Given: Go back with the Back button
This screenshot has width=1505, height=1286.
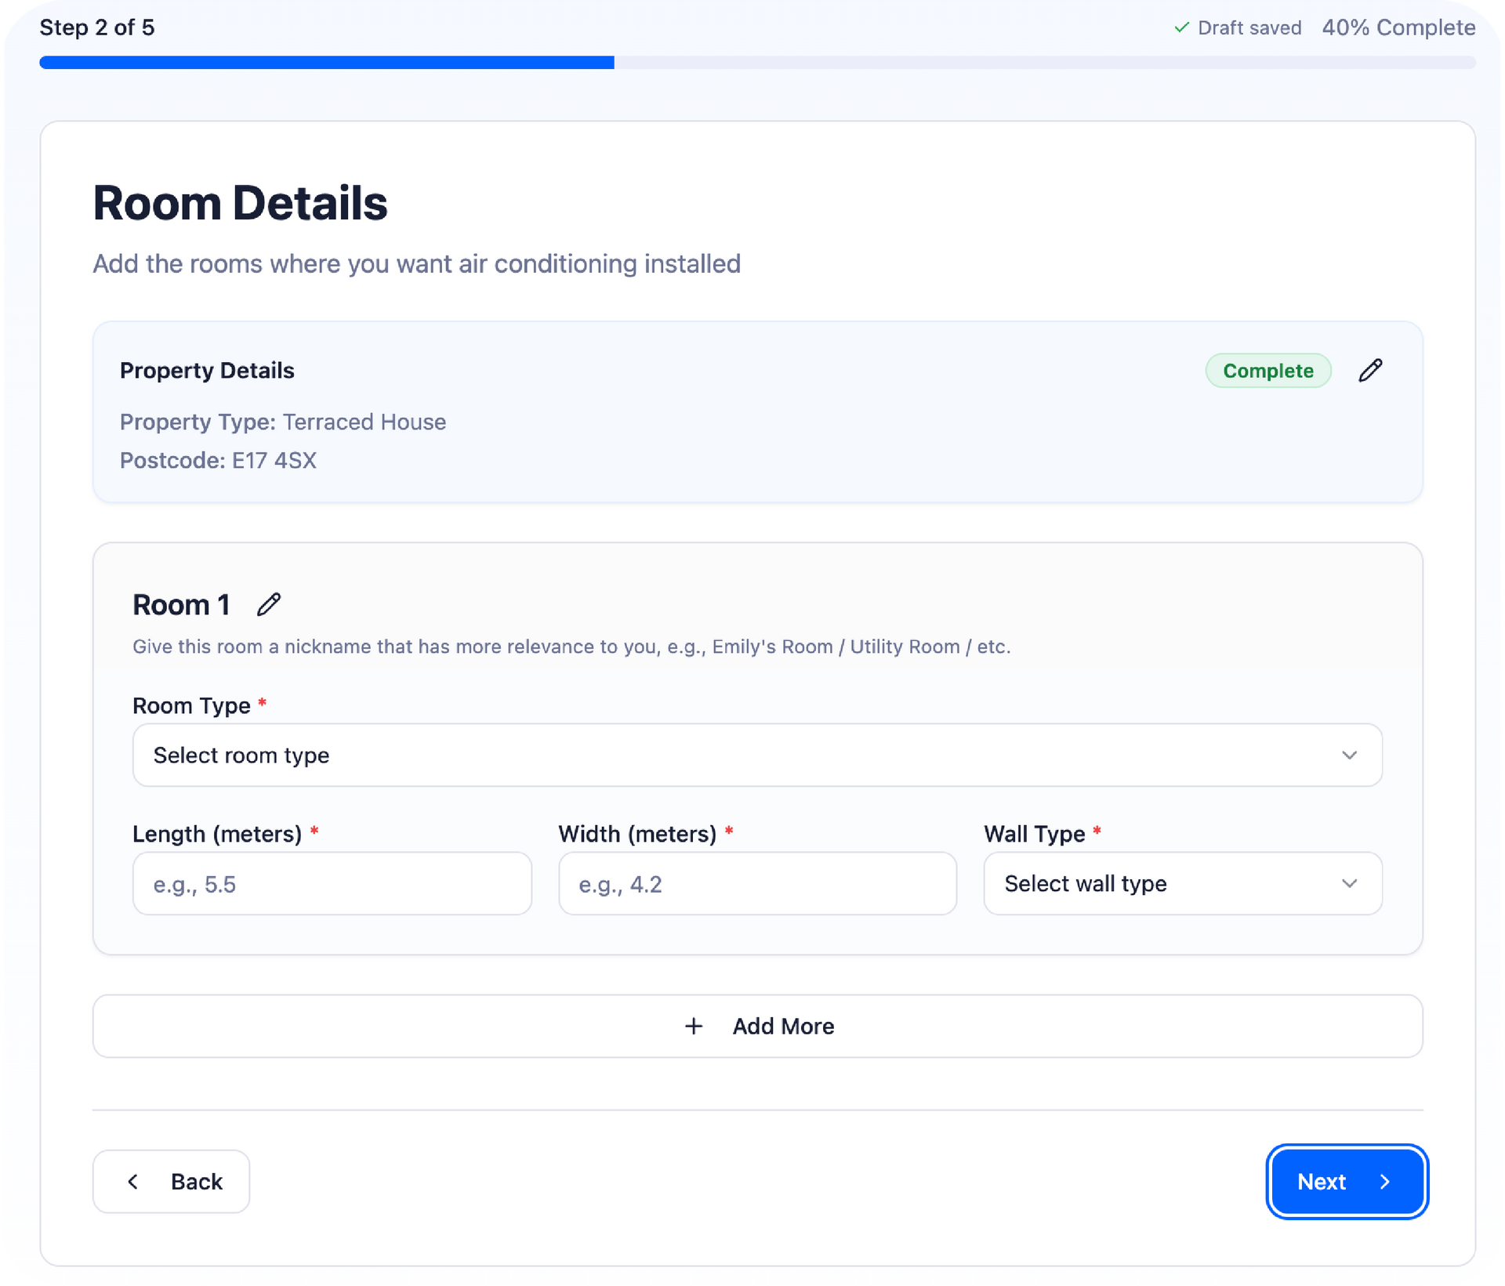Looking at the screenshot, I should tap(172, 1181).
